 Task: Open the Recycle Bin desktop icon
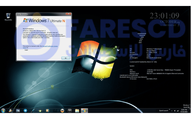click(x=8, y=17)
